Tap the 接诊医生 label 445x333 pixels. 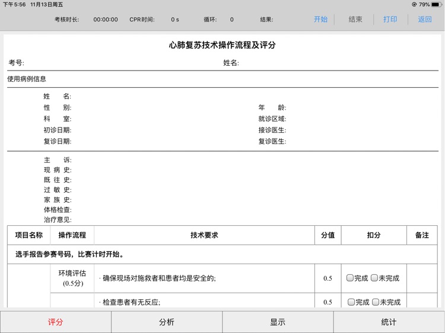tap(272, 130)
